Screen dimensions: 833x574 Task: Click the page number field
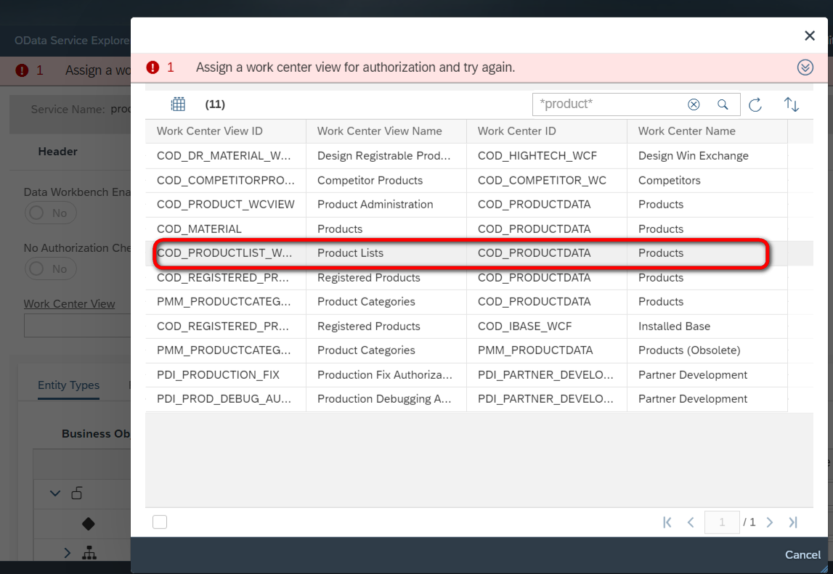click(721, 522)
